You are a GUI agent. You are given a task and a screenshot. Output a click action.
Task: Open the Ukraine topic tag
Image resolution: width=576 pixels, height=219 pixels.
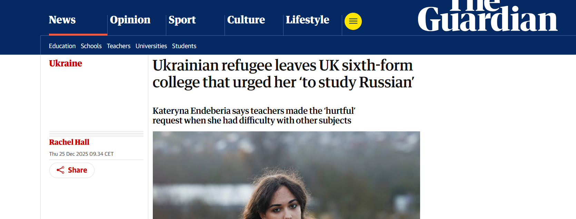(66, 64)
